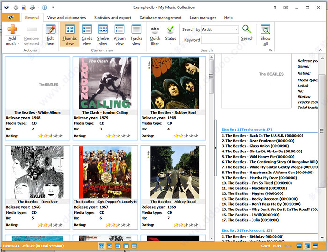Open the Quick filter tool
This screenshot has height=252, width=328.
155,35
